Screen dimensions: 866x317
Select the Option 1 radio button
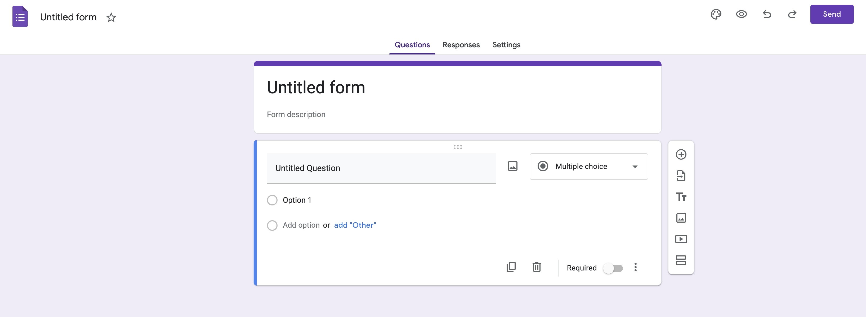272,200
